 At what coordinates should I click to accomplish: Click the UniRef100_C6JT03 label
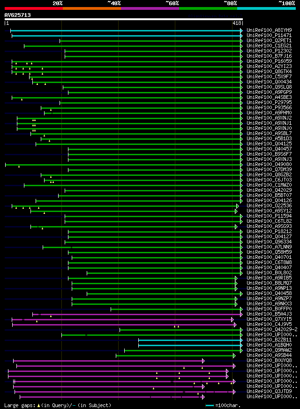pyautogui.click(x=269, y=180)
